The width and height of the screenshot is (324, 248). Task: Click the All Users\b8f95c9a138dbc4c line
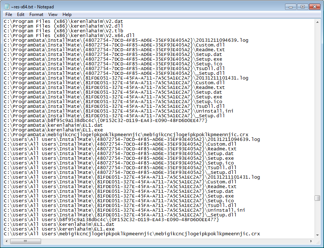[111, 220]
